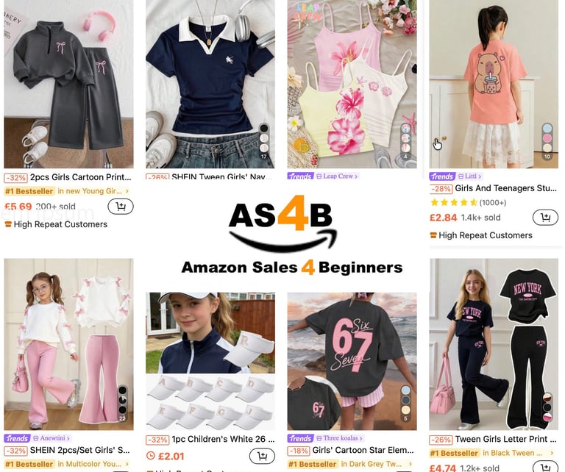Image resolution: width=565 pixels, height=472 pixels.
Task: Click the Trends badge next to Three koalas
Action: pos(300,438)
